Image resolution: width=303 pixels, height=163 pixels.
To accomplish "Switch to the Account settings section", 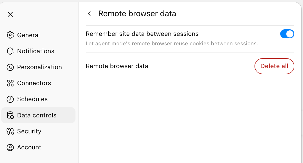I will tap(29, 147).
